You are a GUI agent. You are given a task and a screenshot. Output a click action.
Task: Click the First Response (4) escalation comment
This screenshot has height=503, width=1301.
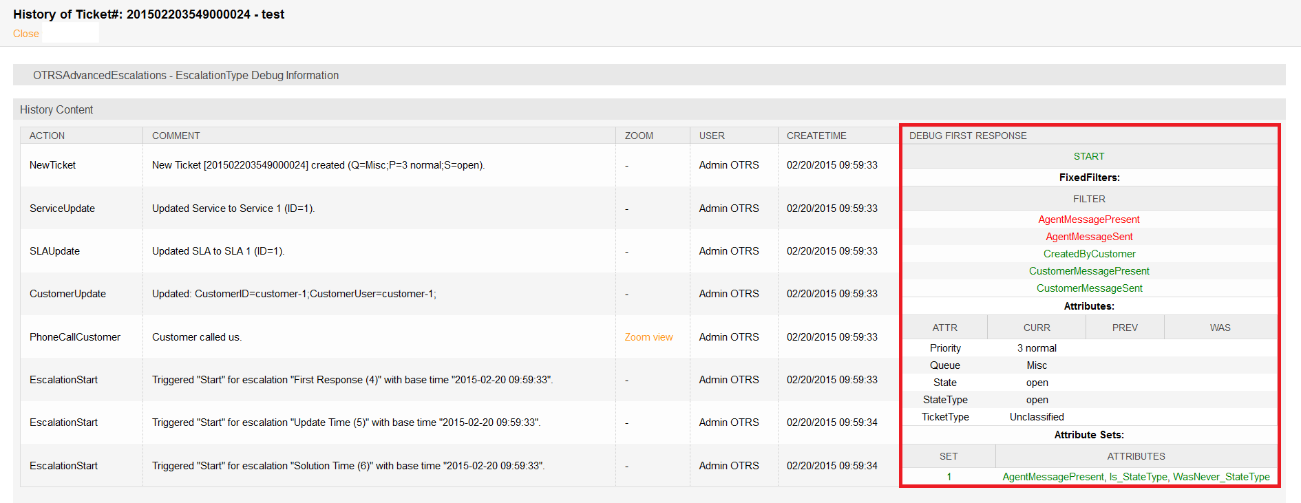(352, 380)
